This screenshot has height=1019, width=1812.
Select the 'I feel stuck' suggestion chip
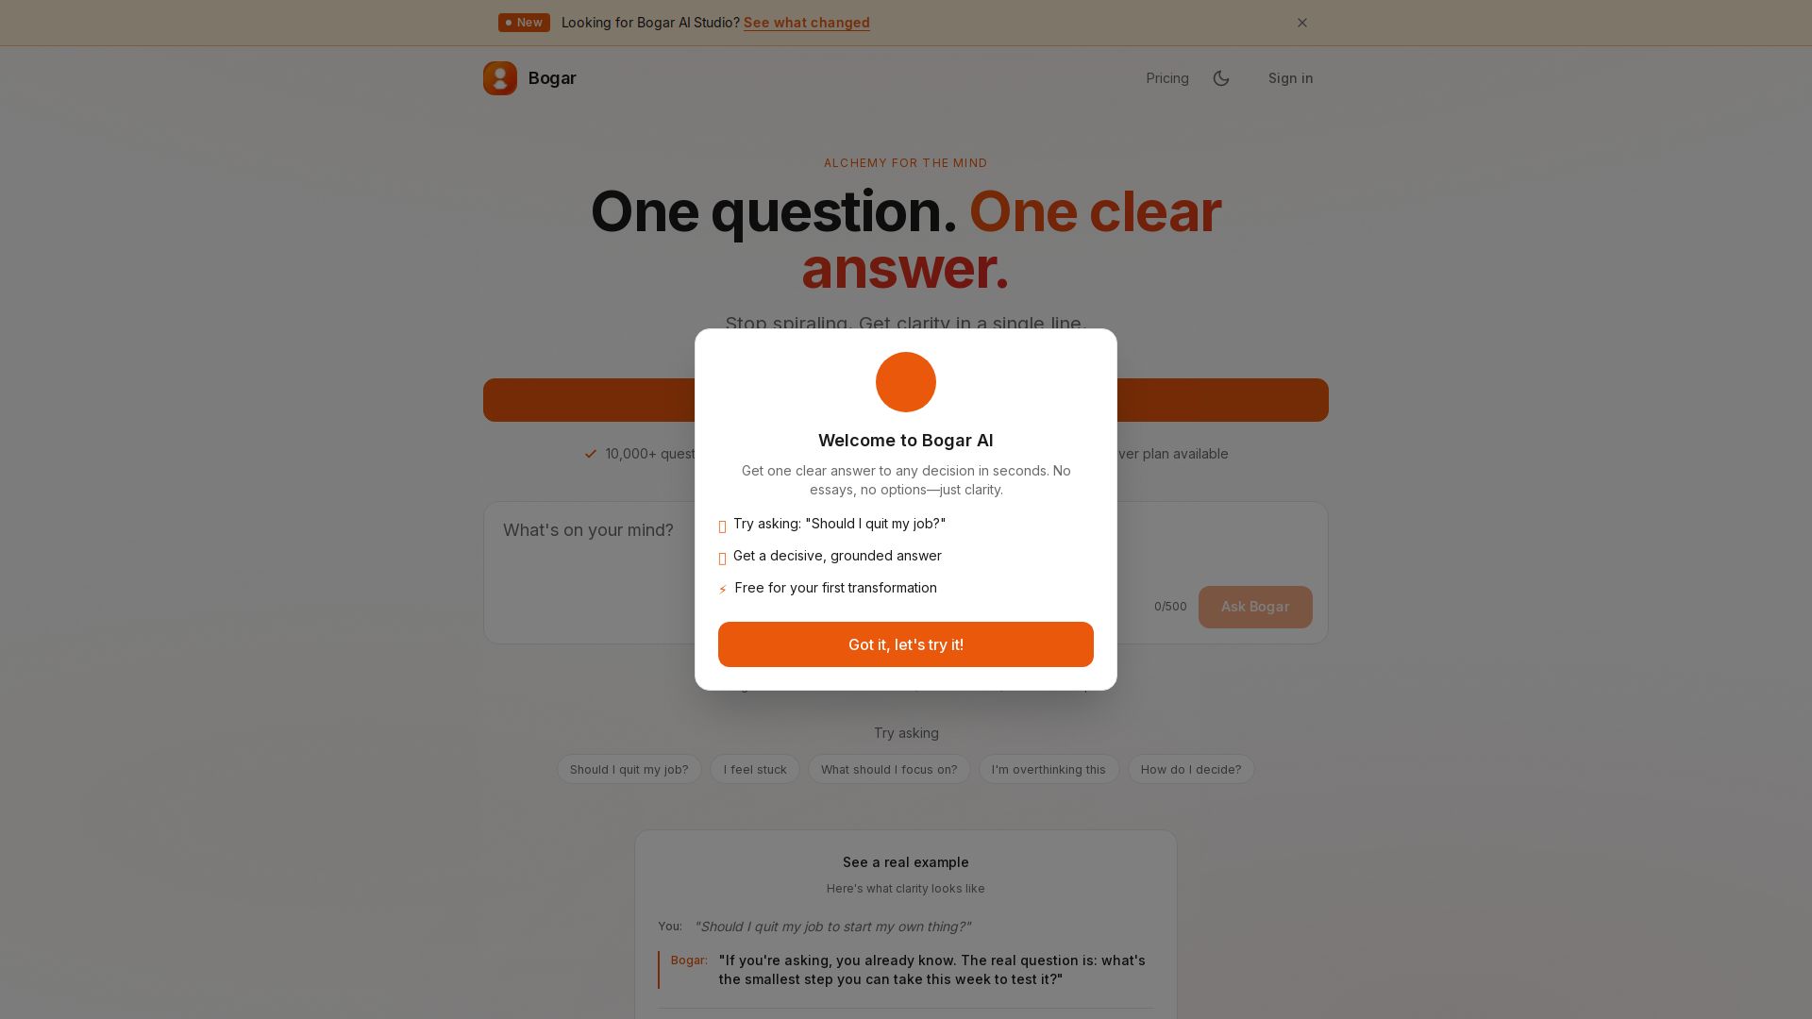pos(755,769)
